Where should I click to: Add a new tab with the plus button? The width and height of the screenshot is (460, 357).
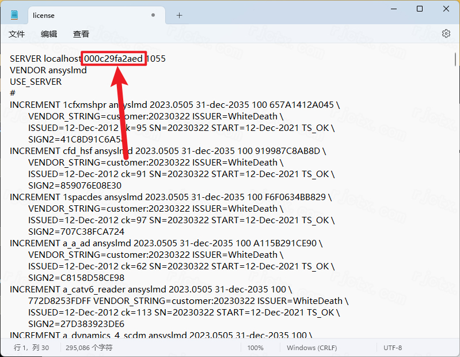(179, 15)
